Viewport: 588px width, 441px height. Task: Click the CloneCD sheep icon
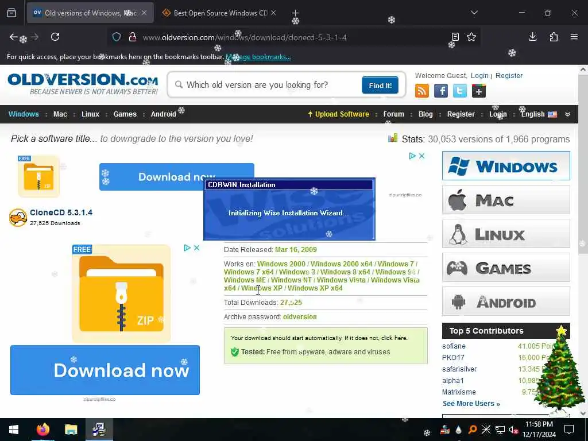click(x=18, y=218)
